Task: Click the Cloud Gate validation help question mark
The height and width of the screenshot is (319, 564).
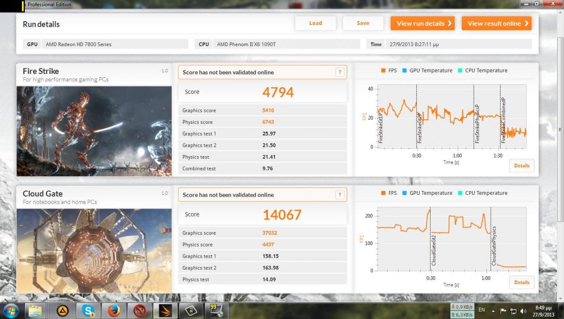Action: 340,195
